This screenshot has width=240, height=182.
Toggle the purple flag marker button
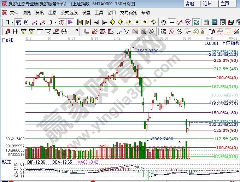70,22
